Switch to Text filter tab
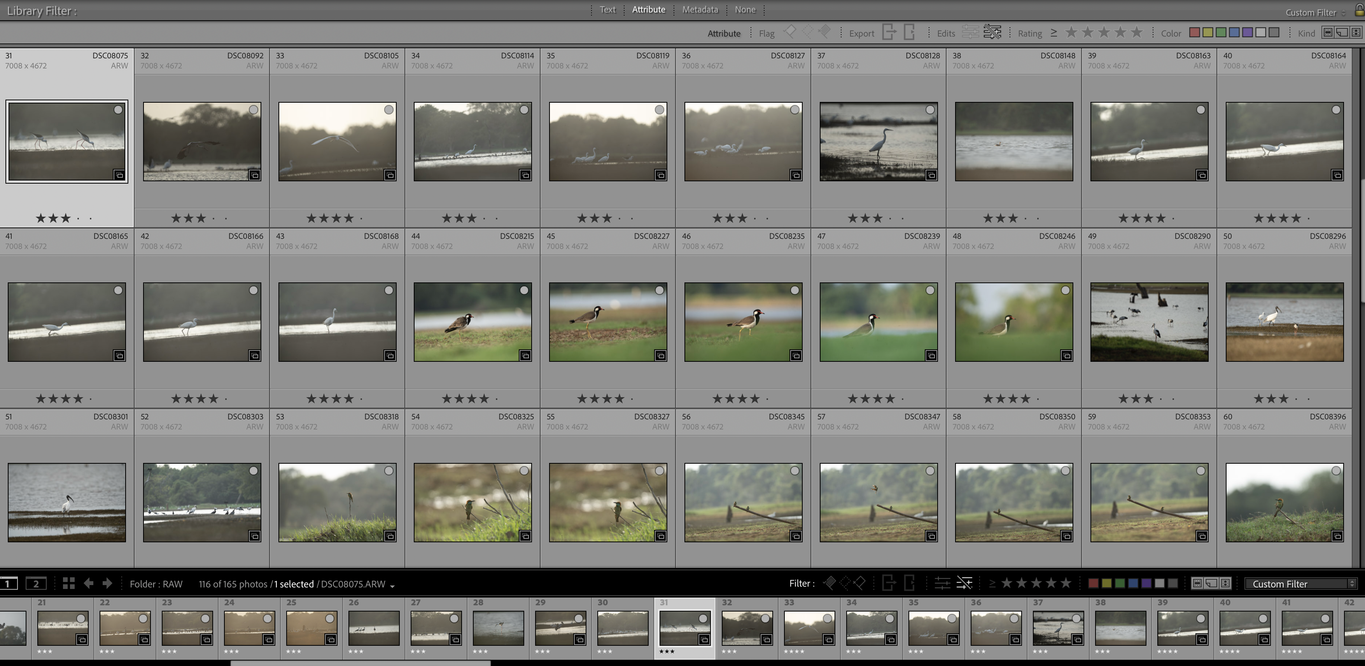This screenshot has width=1365, height=666. click(607, 10)
